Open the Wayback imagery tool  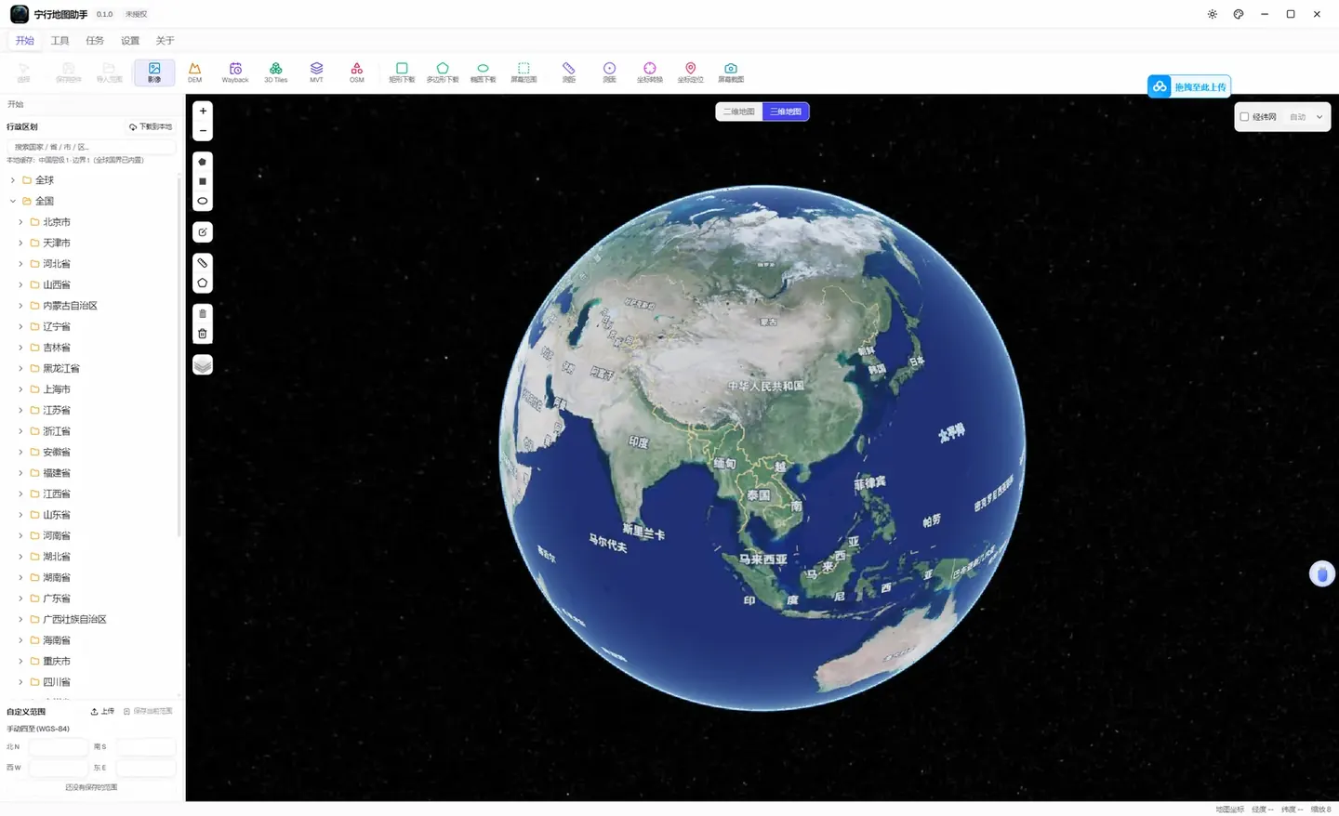[235, 72]
